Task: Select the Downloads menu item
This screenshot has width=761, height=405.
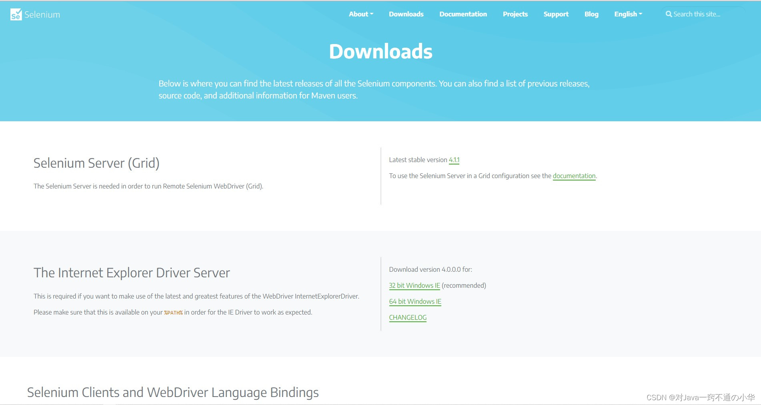Action: click(406, 14)
